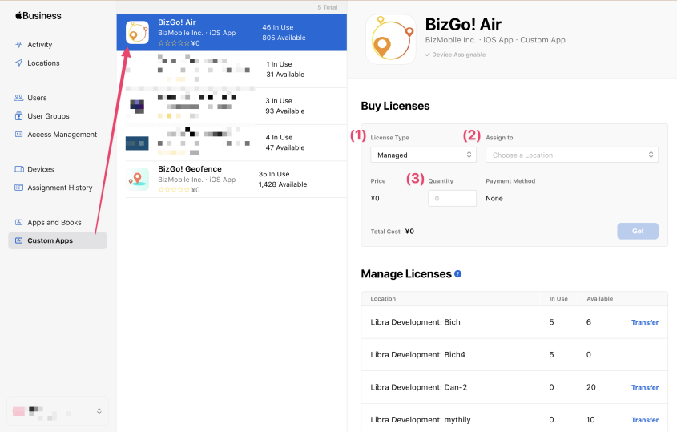Image resolution: width=677 pixels, height=432 pixels.
Task: Click the Get button
Action: 637,231
